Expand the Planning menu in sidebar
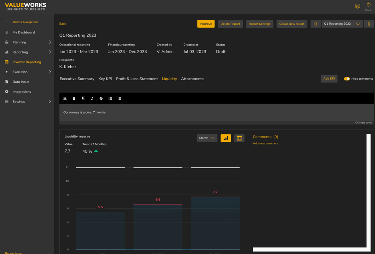375x254 pixels. (50, 42)
